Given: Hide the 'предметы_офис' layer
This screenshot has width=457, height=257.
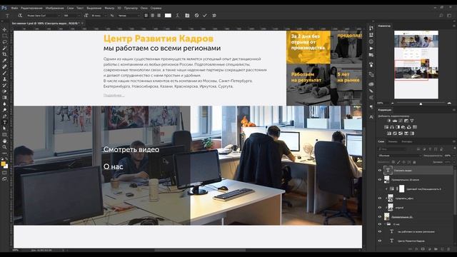Looking at the screenshot, I should (380, 198).
